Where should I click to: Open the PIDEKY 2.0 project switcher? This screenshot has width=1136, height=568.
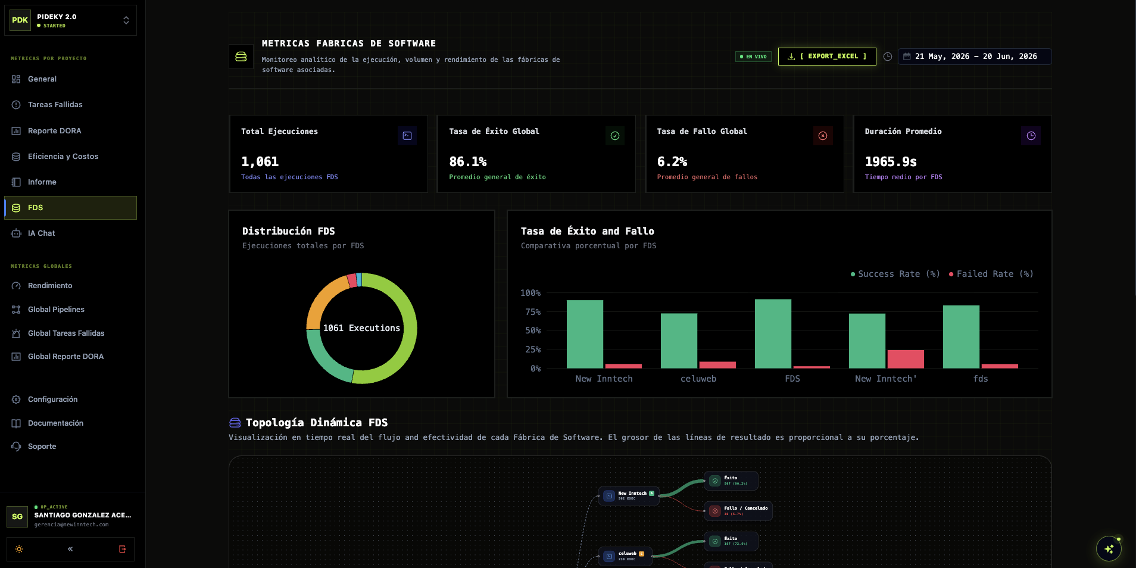tap(70, 20)
